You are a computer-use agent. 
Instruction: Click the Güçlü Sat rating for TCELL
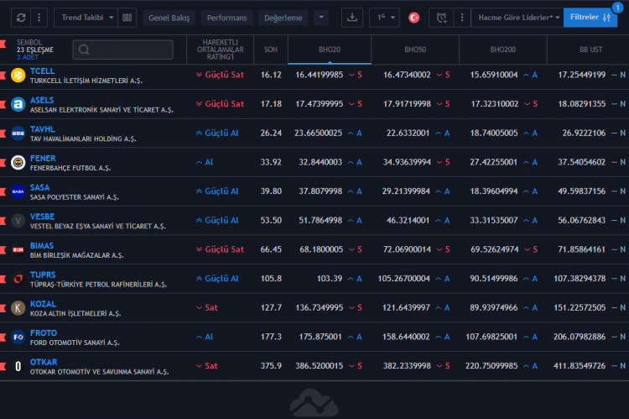tap(221, 75)
